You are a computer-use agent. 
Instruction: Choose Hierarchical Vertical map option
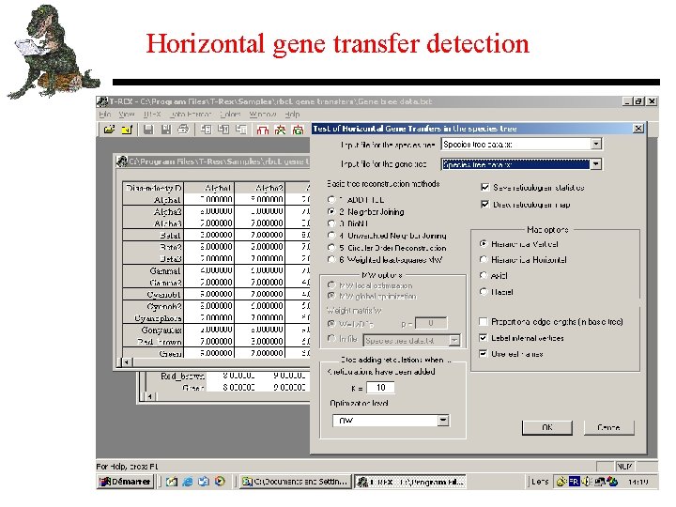[x=484, y=243]
